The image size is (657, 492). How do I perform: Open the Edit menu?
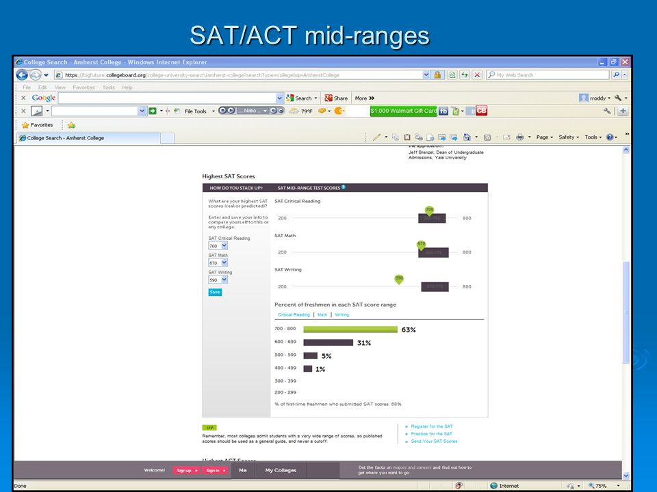42,87
